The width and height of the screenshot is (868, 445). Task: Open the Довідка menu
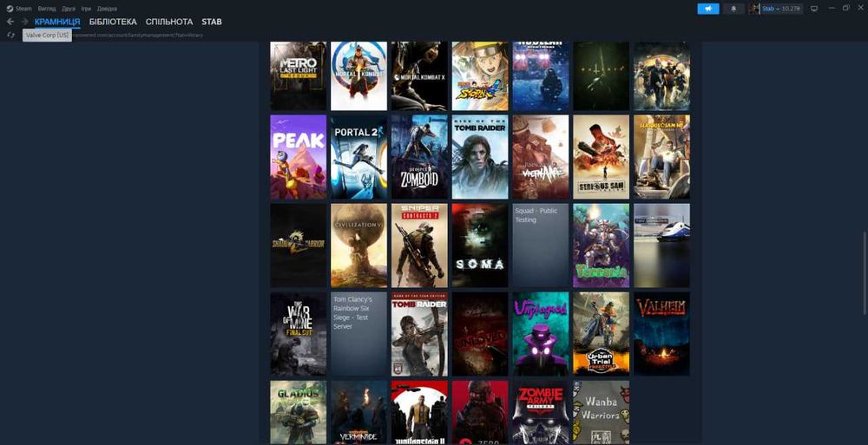pos(107,9)
